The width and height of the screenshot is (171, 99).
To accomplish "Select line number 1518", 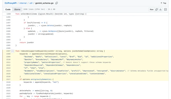I will pos(8,82).
